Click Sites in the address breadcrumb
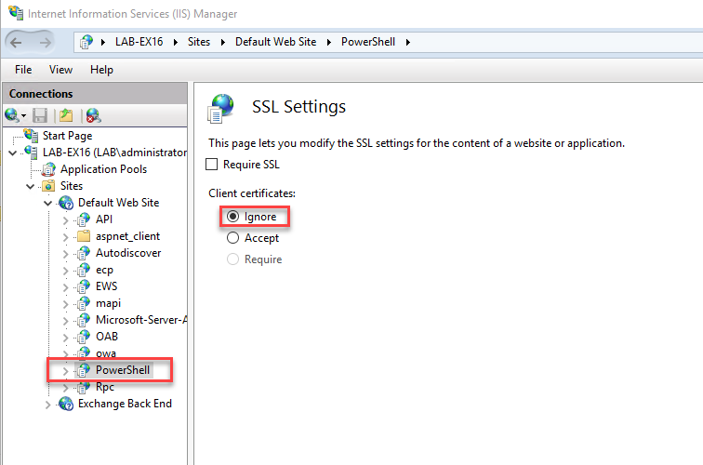703x465 pixels. click(x=199, y=42)
